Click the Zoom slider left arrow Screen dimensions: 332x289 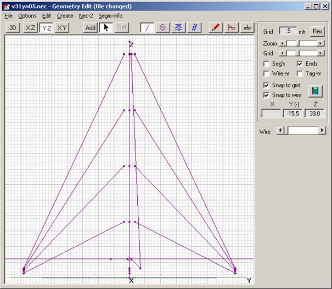coord(282,43)
